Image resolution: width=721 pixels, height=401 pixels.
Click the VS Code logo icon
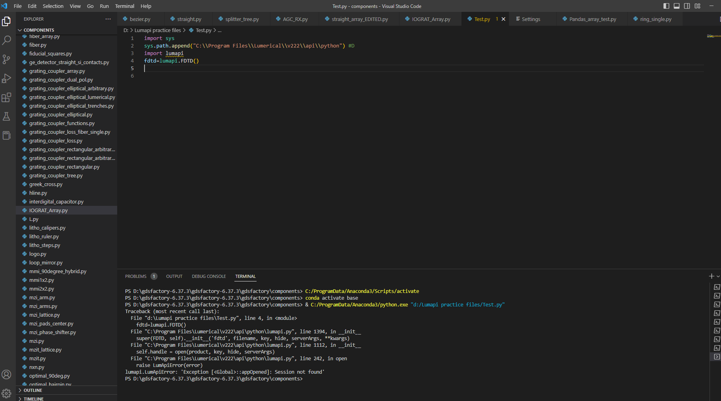[x=4, y=6]
